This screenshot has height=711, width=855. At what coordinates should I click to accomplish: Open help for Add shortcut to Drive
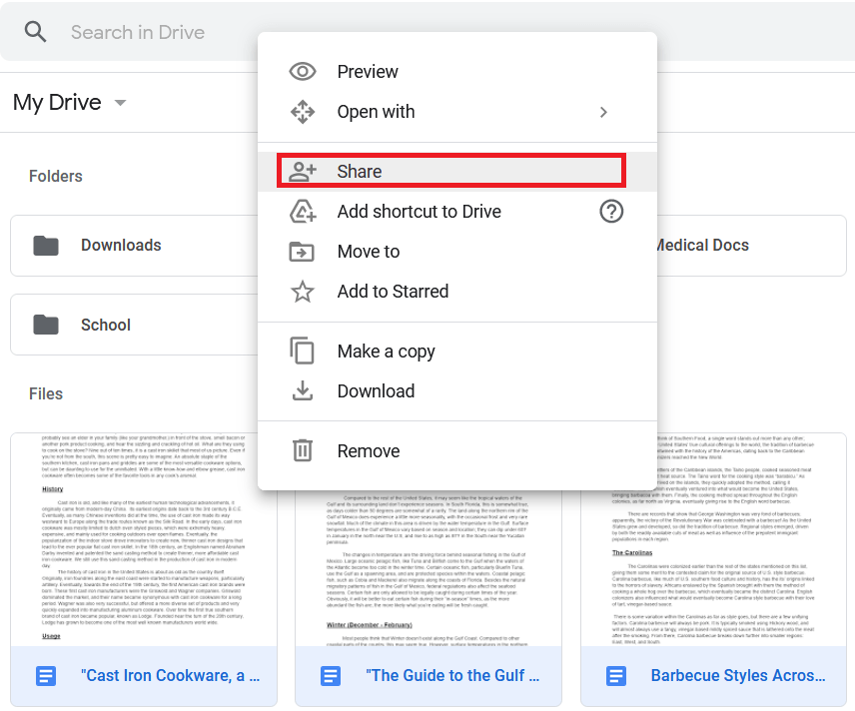610,212
